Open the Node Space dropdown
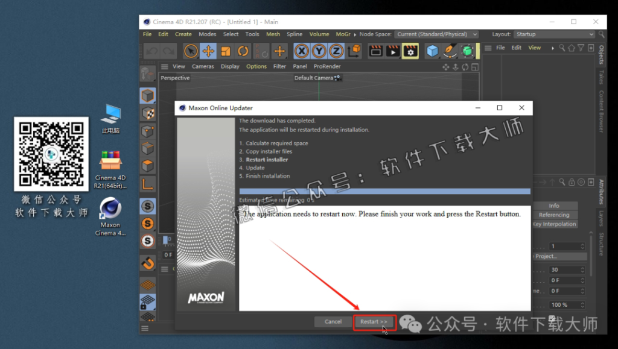 436,34
